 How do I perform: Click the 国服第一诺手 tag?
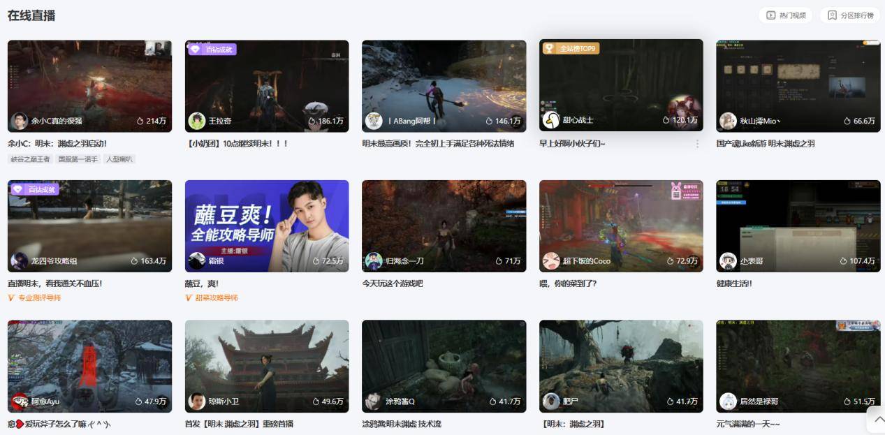point(78,159)
